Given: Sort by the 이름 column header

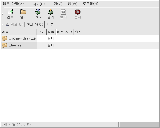Looking at the screenshot, I should click(18, 32).
